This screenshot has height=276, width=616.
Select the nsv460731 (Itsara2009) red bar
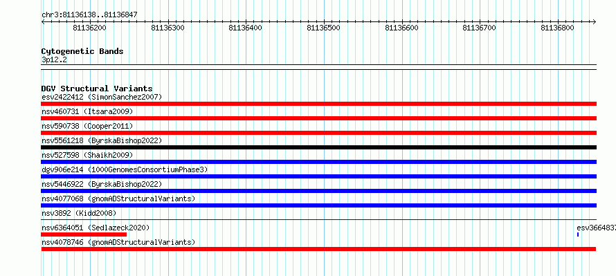[318, 118]
